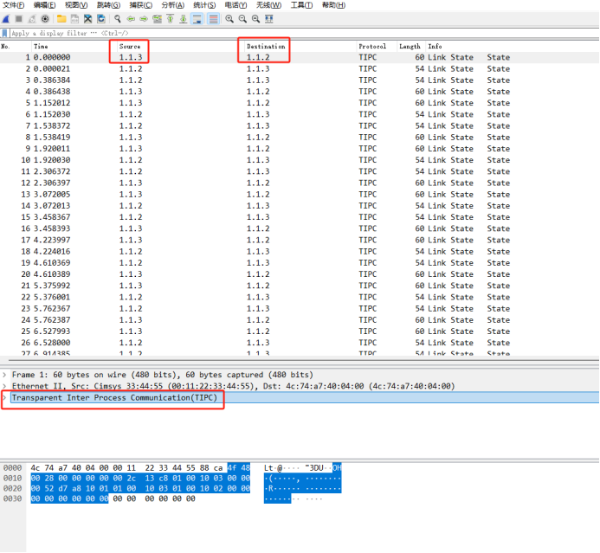The height and width of the screenshot is (553, 600).
Task: Open capture options gear icon
Action: [45, 18]
